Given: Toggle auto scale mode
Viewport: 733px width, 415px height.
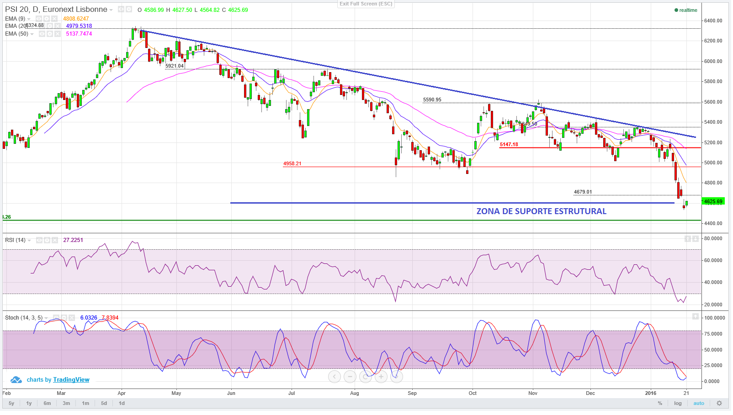Looking at the screenshot, I should pos(699,404).
